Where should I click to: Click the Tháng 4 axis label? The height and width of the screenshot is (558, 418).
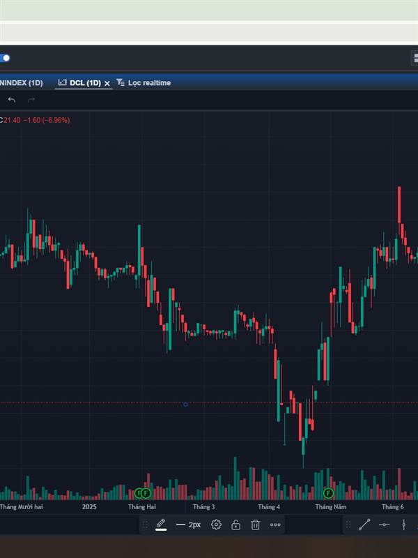point(269,507)
